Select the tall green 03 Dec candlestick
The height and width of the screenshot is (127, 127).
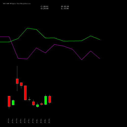pyautogui.click(x=46, y=100)
